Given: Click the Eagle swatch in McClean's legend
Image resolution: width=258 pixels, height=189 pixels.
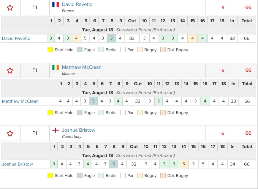Looking at the screenshot, I should 80,113.
